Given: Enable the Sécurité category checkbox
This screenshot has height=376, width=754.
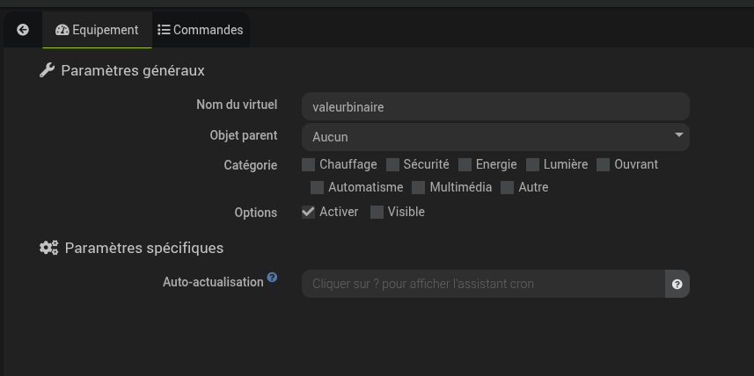Looking at the screenshot, I should point(392,164).
